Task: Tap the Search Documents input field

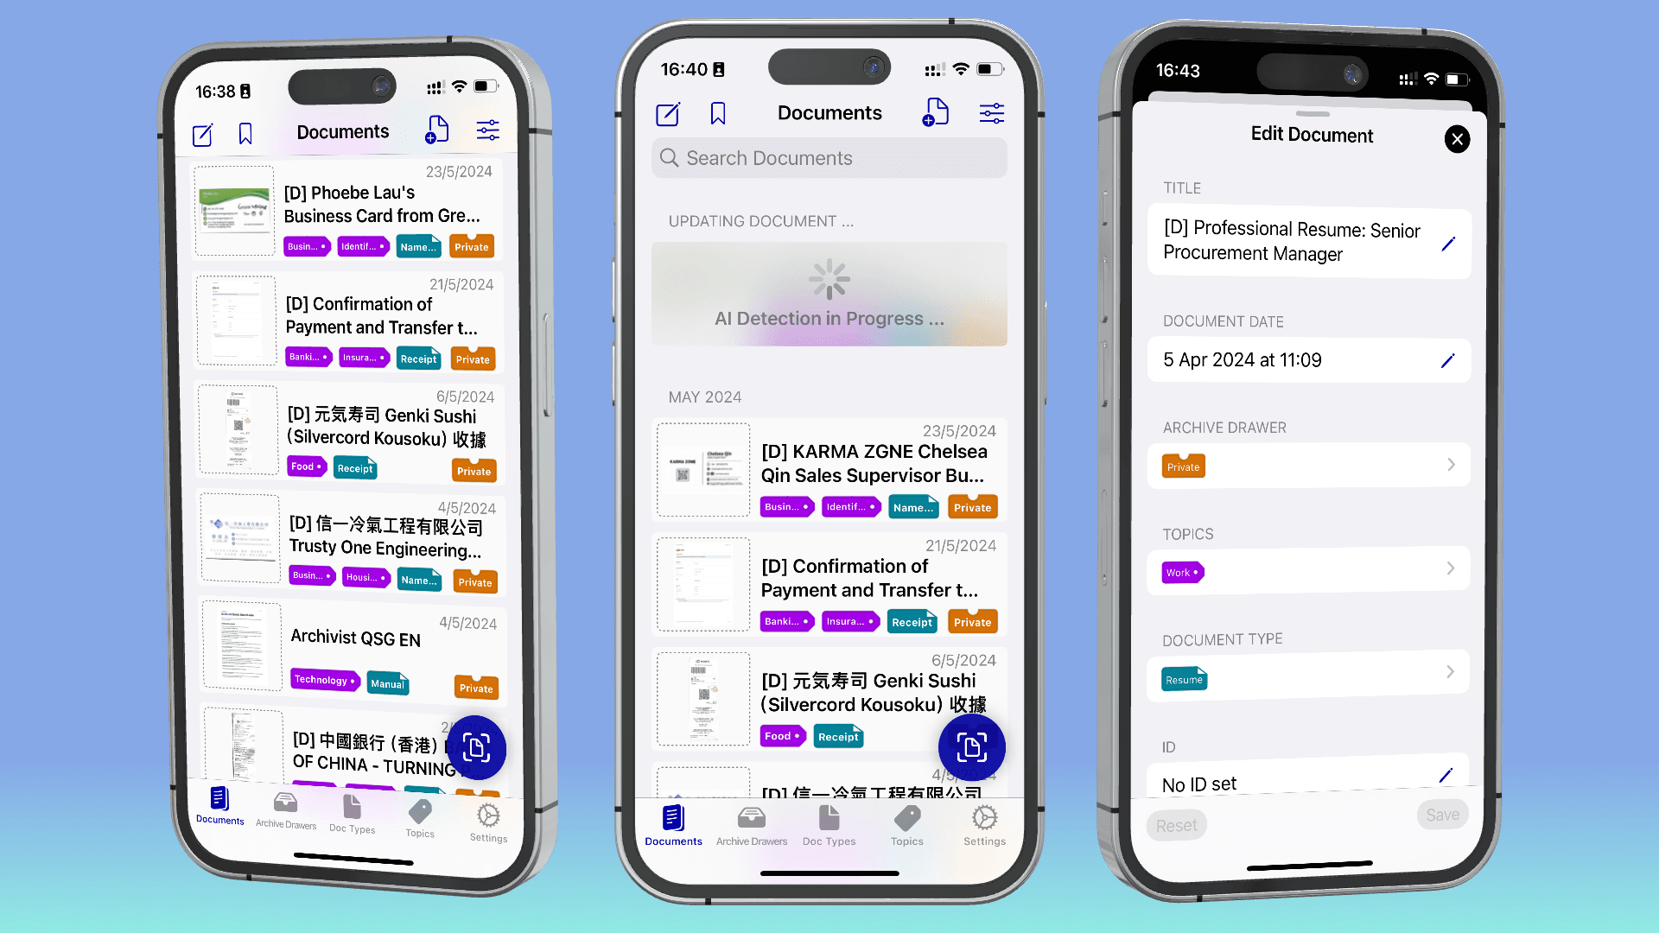Action: (829, 157)
